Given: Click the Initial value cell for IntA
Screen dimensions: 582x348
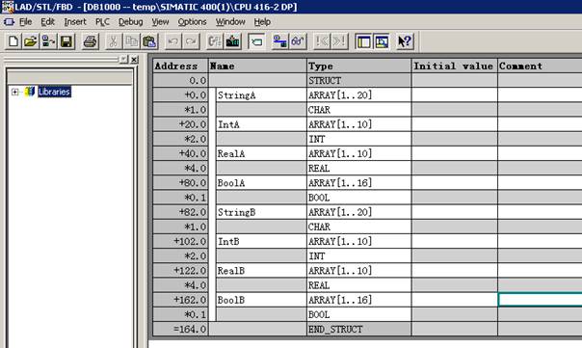Looking at the screenshot, I should pyautogui.click(x=454, y=124).
